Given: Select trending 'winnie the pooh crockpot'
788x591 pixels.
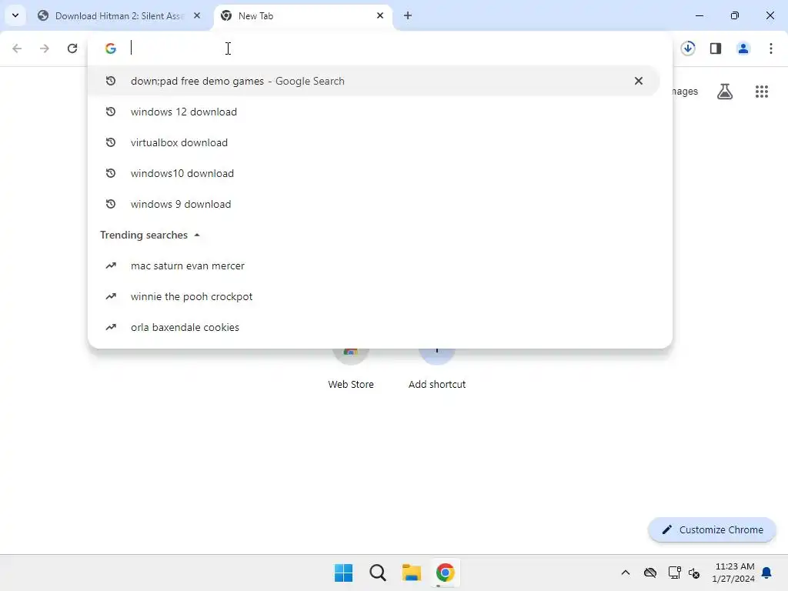Looking at the screenshot, I should [374, 296].
